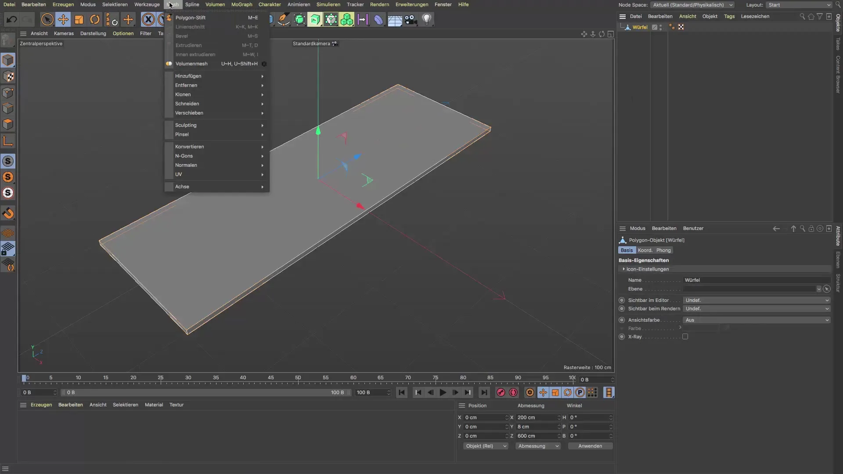843x474 pixels.
Task: Activate the Rotate tool in top toolbar
Action: pos(95,19)
